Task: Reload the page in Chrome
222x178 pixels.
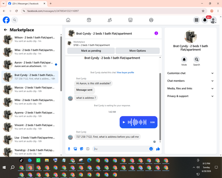Action: pyautogui.click(x=16, y=11)
